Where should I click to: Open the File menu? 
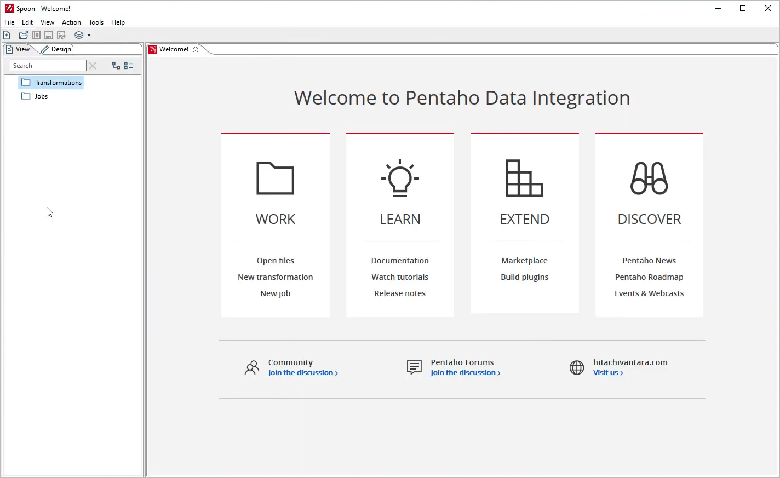pos(9,22)
